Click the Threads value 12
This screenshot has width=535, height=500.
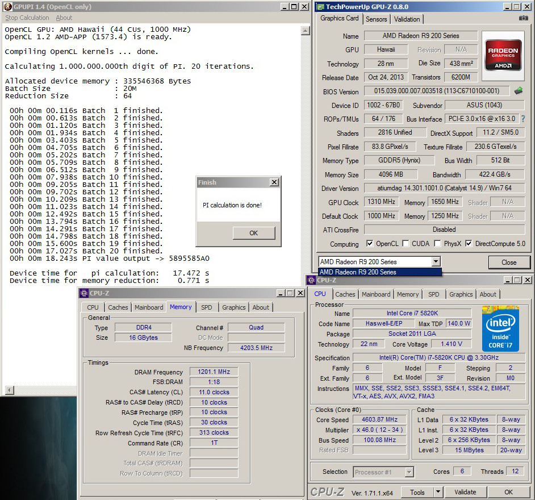click(515, 472)
